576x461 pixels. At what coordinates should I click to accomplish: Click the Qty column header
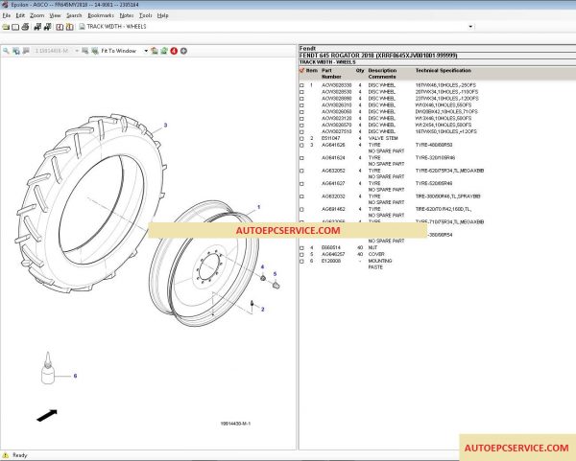pyautogui.click(x=360, y=70)
